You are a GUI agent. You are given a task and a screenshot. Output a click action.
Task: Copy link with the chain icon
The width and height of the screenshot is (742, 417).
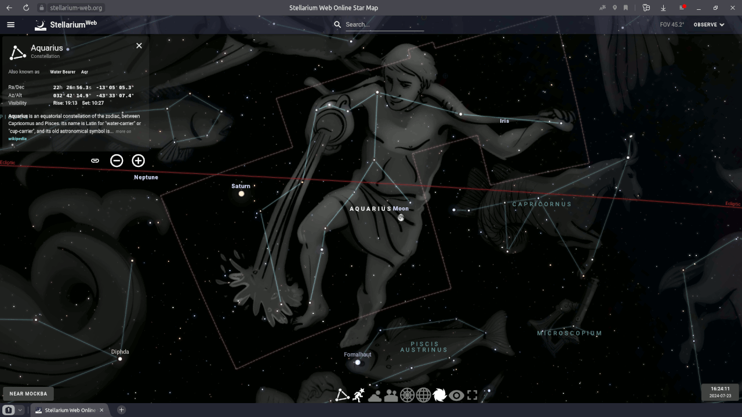(x=95, y=160)
